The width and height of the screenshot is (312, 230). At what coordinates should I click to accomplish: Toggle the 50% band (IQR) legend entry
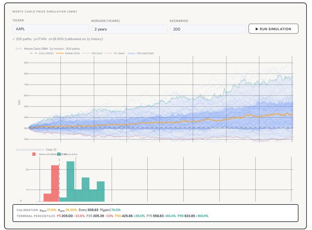(141, 53)
